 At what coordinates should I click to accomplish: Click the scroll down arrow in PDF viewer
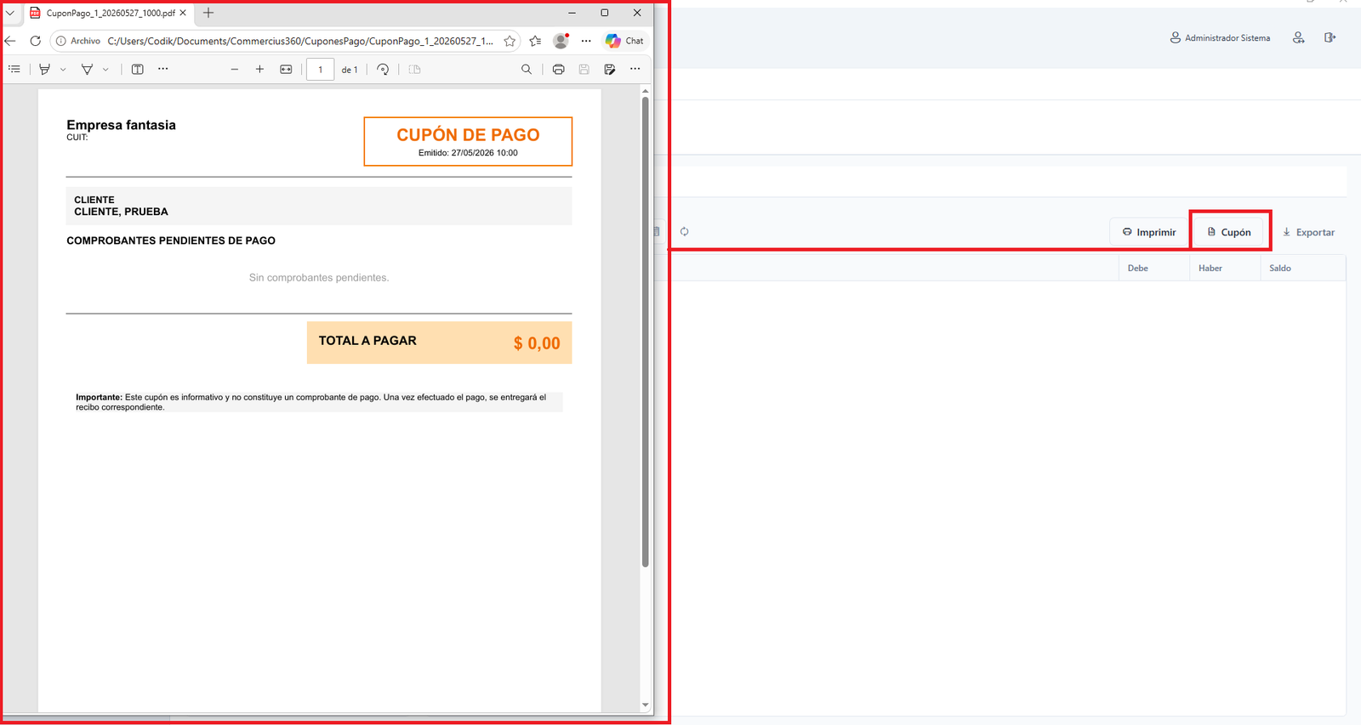tap(646, 705)
